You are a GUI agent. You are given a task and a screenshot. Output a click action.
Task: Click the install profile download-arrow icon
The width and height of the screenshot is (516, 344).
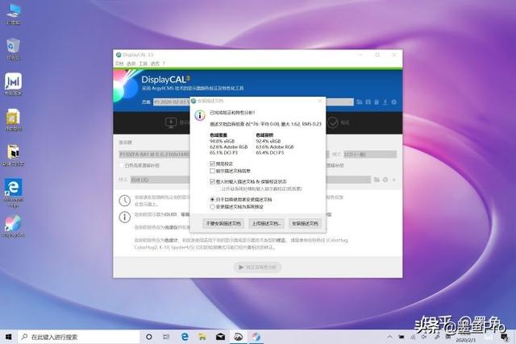[x=385, y=102]
